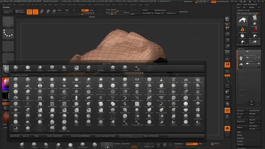Select the MoveCurve brush
Screen dimensions: 265x149
[185, 111]
